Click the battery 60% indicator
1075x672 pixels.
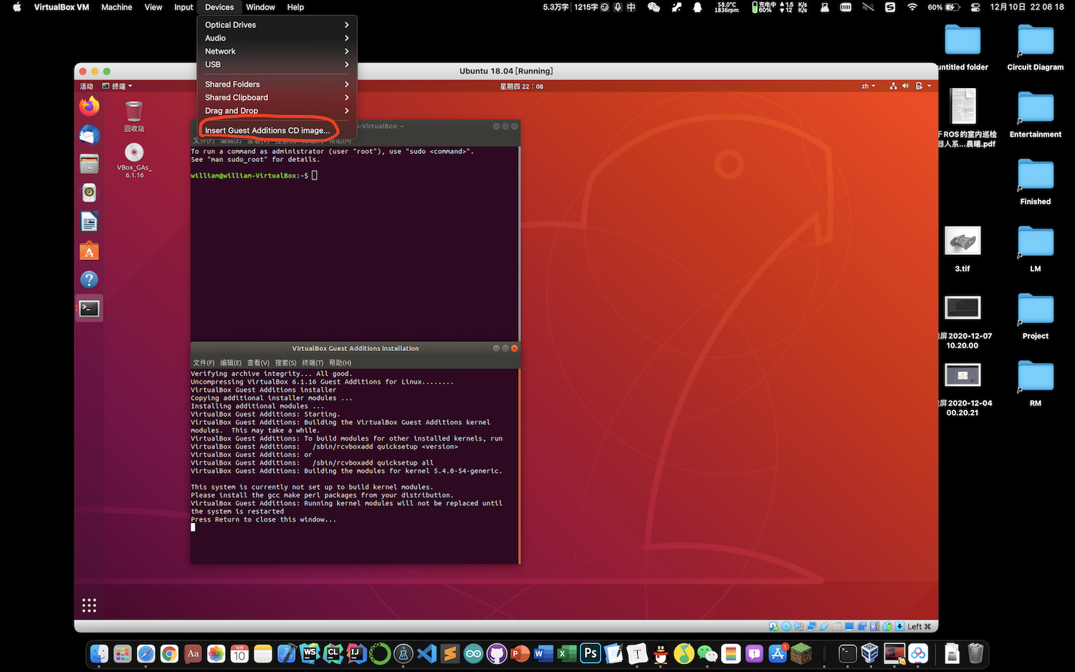pyautogui.click(x=944, y=7)
